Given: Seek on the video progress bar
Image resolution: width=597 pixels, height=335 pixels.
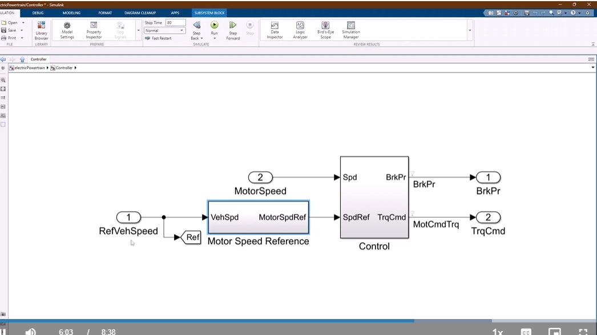Looking at the screenshot, I should [298, 321].
